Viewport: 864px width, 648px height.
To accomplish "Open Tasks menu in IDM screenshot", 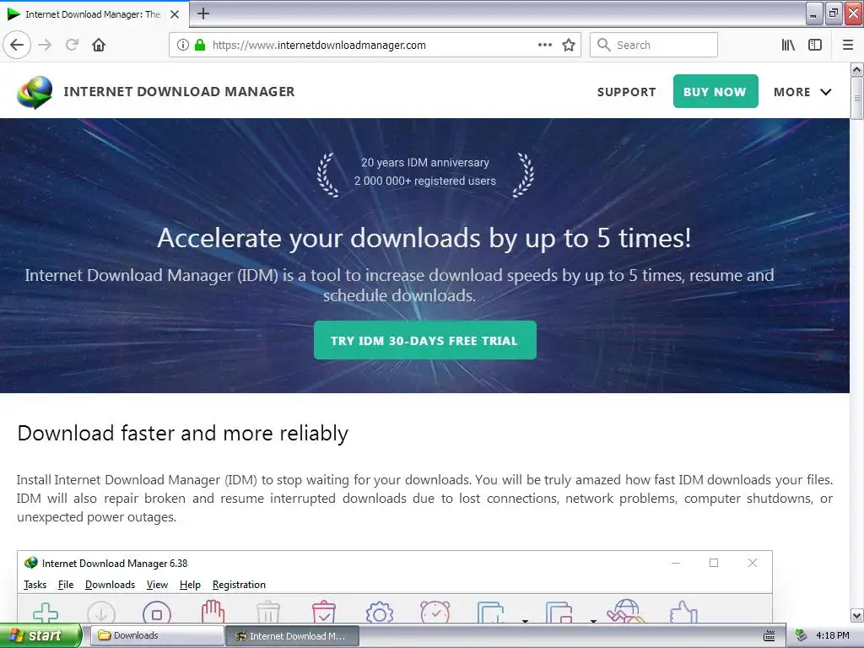I will pos(35,585).
